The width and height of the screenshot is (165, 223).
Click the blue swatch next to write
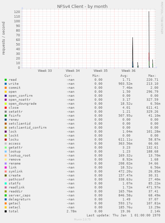6,84
